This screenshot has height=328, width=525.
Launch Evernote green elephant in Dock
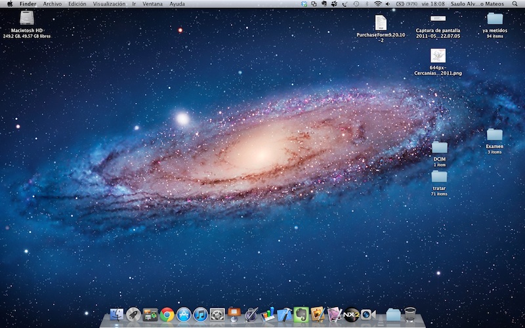pyautogui.click(x=301, y=315)
